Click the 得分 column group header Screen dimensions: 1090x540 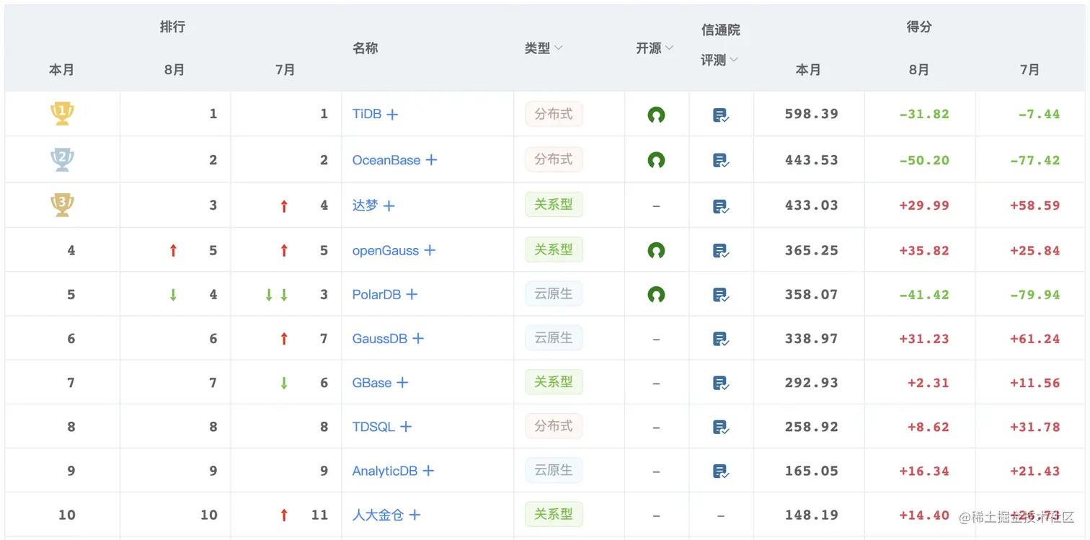click(x=919, y=27)
